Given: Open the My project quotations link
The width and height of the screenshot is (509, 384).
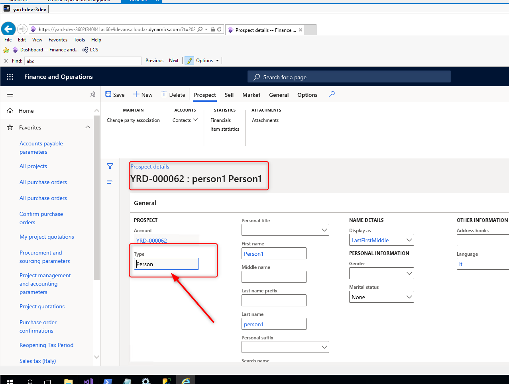Looking at the screenshot, I should pyautogui.click(x=47, y=237).
